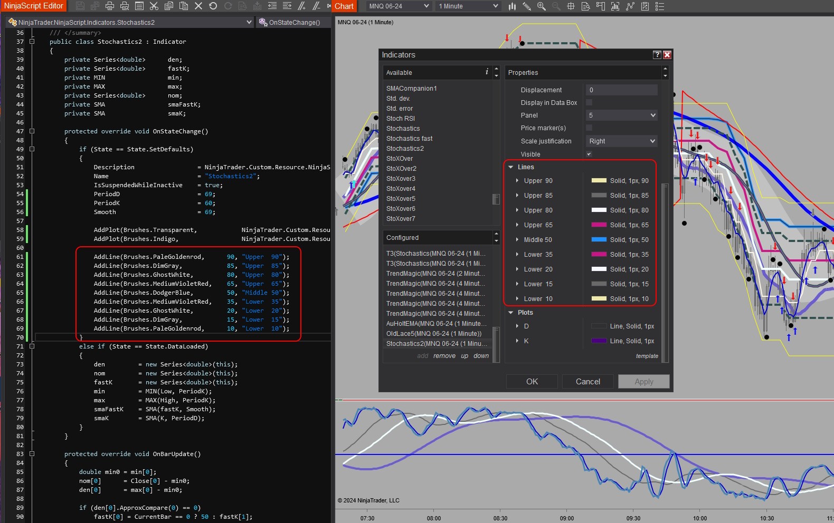Click the OK button in Indicators dialog
The height and width of the screenshot is (523, 834).
532,382
